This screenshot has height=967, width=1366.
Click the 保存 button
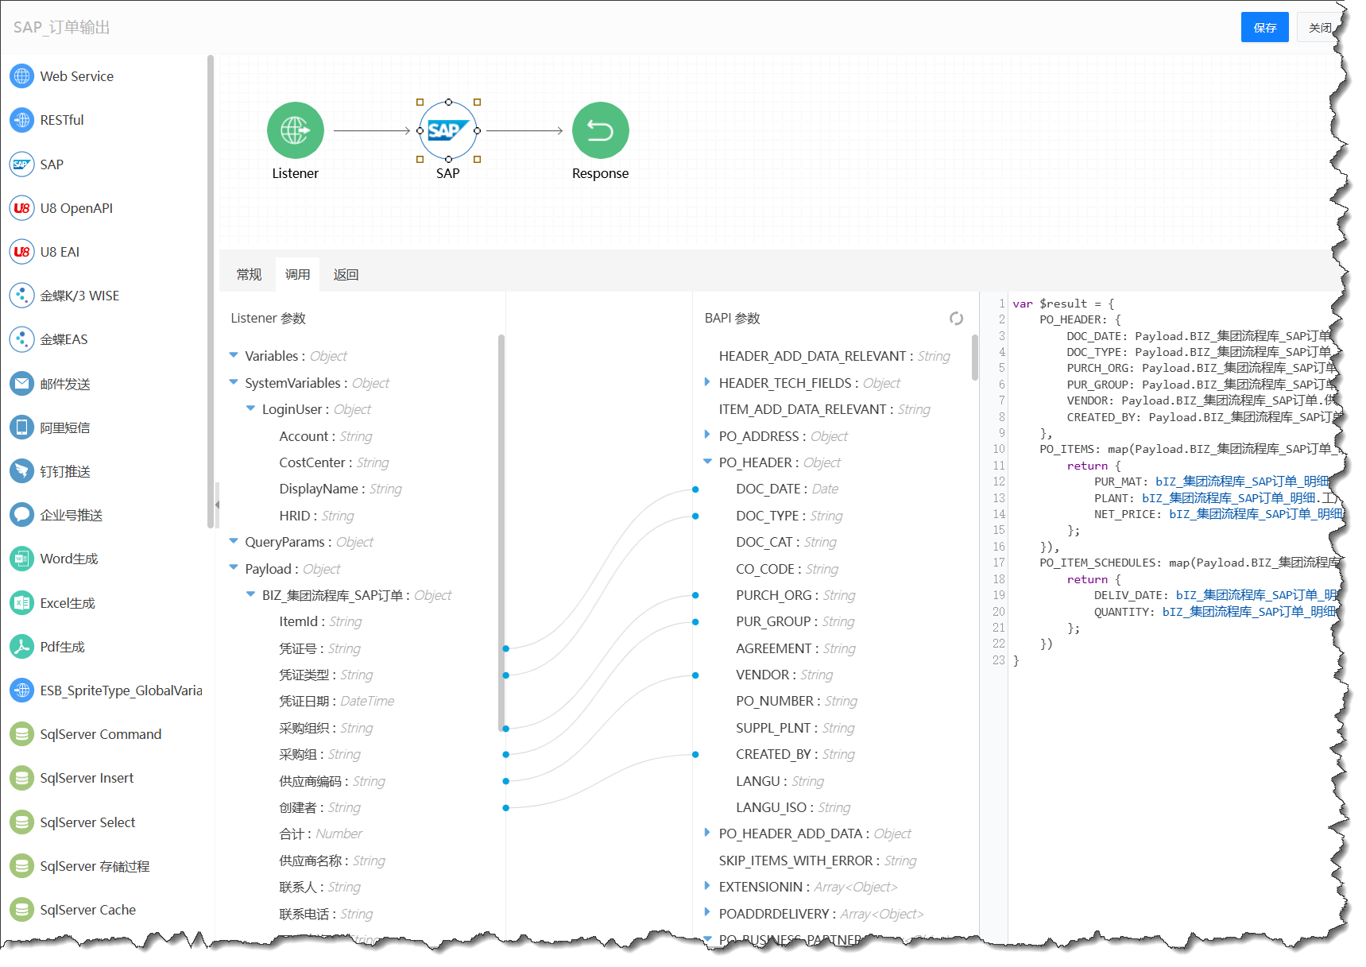click(x=1264, y=28)
